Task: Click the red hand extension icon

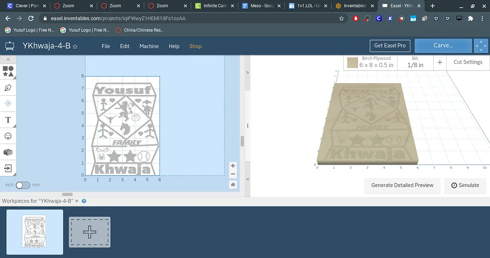Action: click(356, 18)
